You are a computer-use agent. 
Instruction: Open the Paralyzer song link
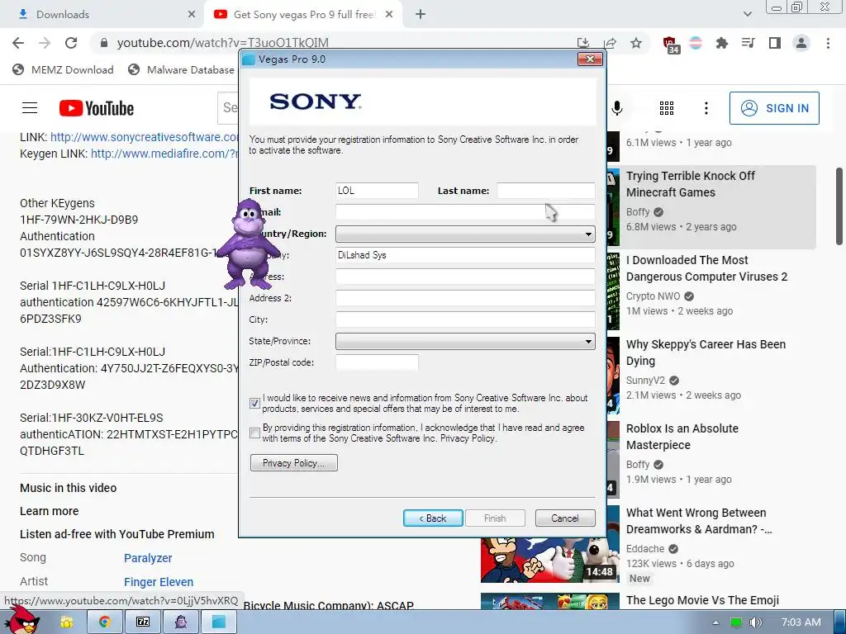(148, 558)
